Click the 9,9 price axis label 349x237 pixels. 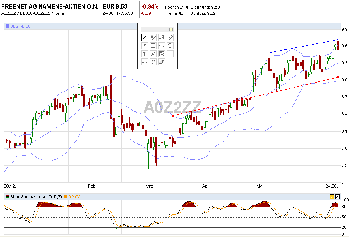(344, 29)
